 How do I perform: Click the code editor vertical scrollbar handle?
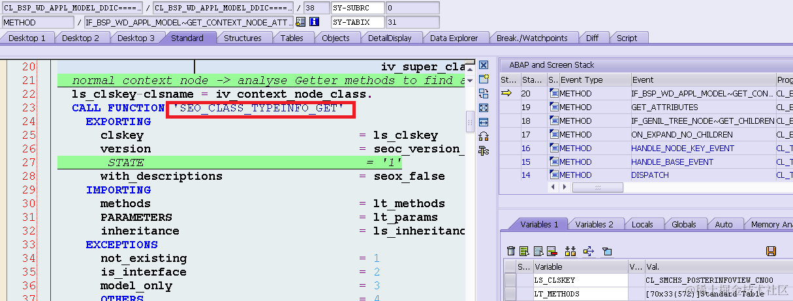(469, 121)
